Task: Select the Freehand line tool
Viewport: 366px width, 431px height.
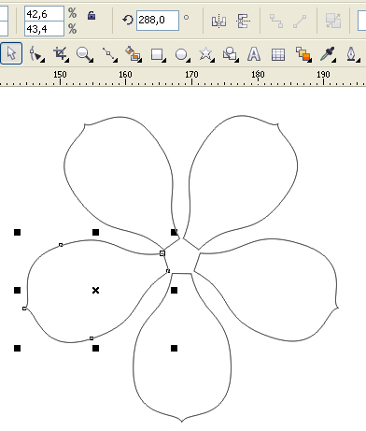Action: click(x=109, y=54)
